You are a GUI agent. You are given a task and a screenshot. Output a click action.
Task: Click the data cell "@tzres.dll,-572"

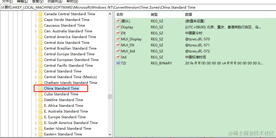[x=197, y=51]
